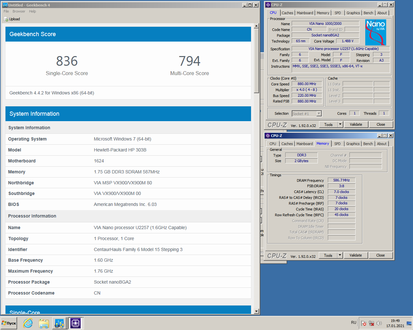Click the memory Type value DDR3
This screenshot has width=413, height=330.
[x=301, y=155]
